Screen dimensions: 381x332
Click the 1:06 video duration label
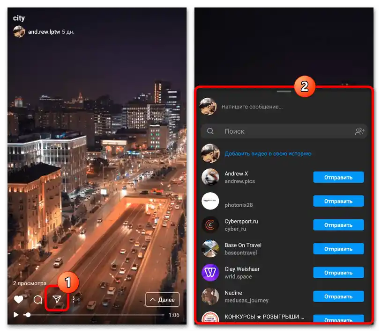[x=174, y=315]
